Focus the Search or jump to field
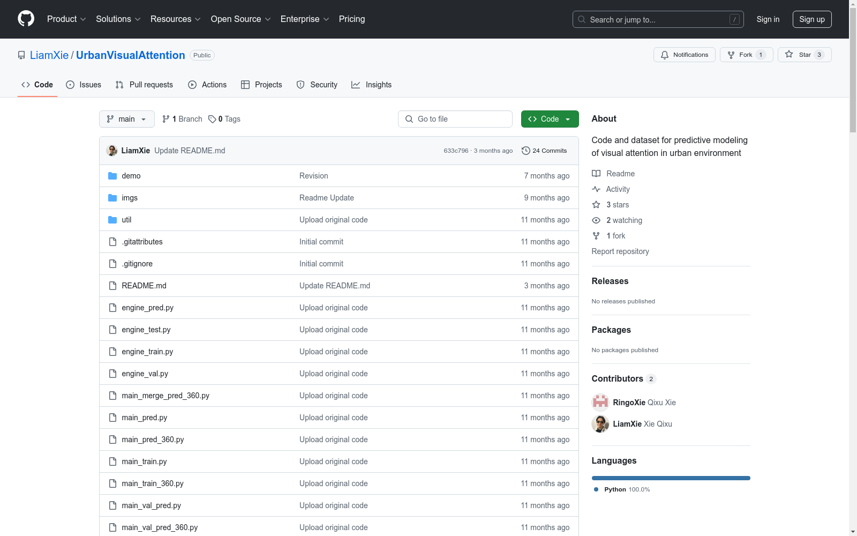Screen dimensions: 857x536 coord(658,19)
